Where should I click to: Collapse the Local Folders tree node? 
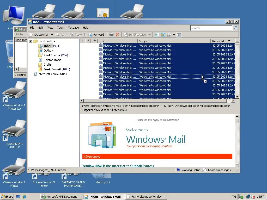click(x=31, y=41)
